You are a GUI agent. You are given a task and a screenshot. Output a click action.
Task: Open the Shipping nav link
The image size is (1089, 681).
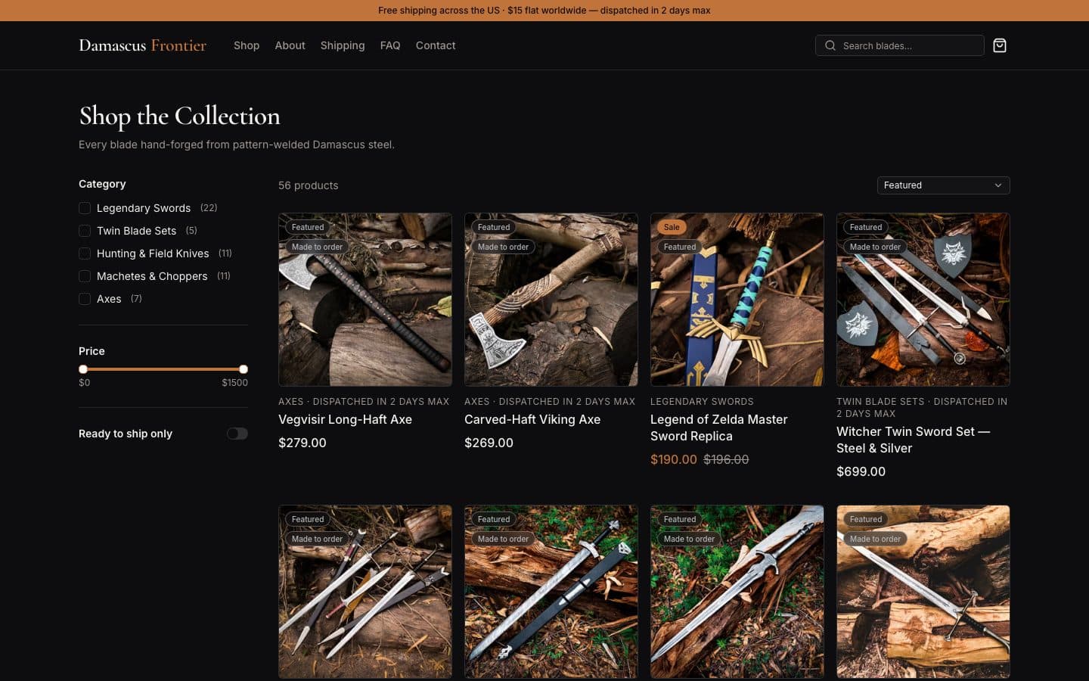click(x=343, y=45)
